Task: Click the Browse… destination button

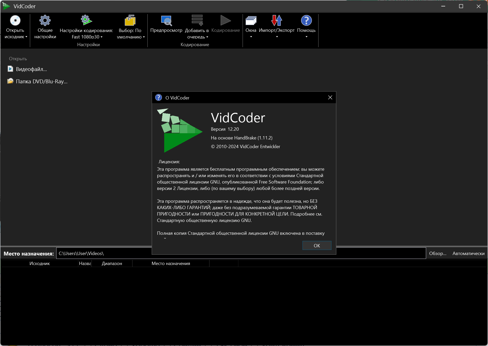Action: click(438, 253)
